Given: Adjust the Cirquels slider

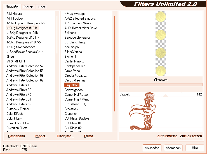Looking at the screenshot, I should click(165, 95).
